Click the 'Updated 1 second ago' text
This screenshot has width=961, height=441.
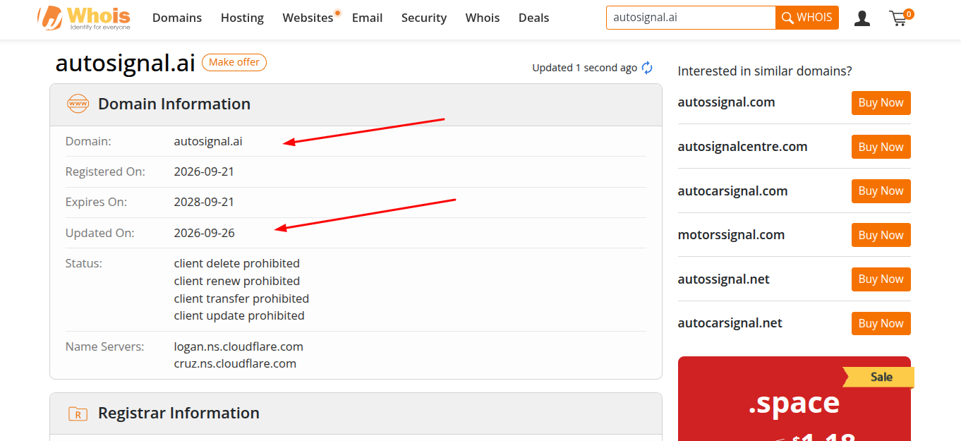[x=585, y=68]
